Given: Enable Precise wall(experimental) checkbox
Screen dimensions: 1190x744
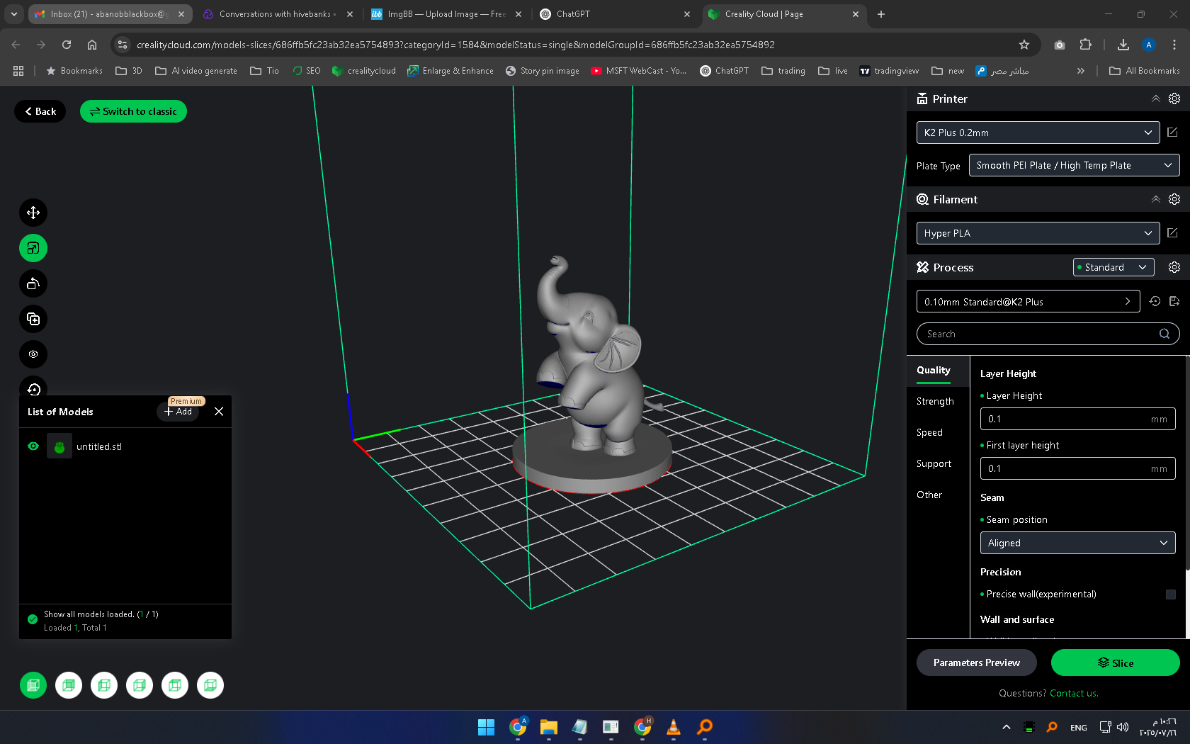Looking at the screenshot, I should point(1171,594).
